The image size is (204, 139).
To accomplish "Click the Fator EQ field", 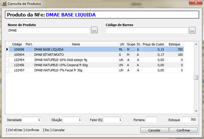I will click(x=113, y=120).
